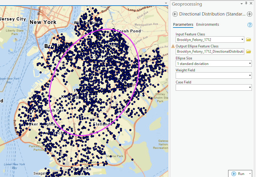The image size is (256, 177).
Task: Click the plus icon beside the tool title
Action: coord(250,14)
